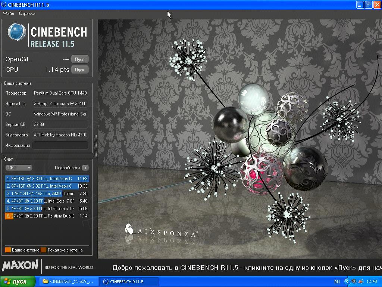Click the tray icon next to the clock
382x287 pixels.
pyautogui.click(x=361, y=282)
